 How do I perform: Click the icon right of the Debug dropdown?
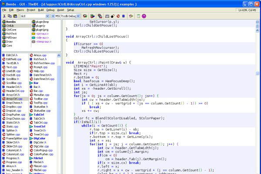pyautogui.click(x=85, y=16)
